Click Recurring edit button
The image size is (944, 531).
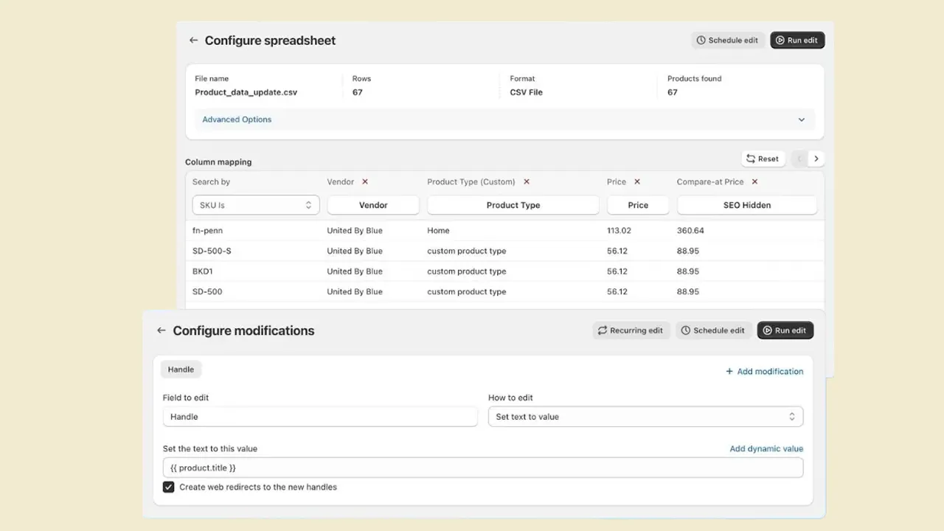pyautogui.click(x=631, y=330)
